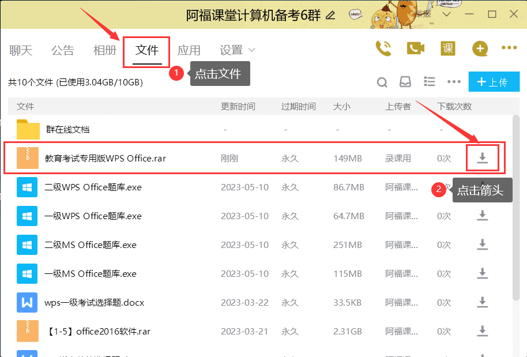
Task: Search the group files with magnifier icon
Action: click(x=382, y=82)
